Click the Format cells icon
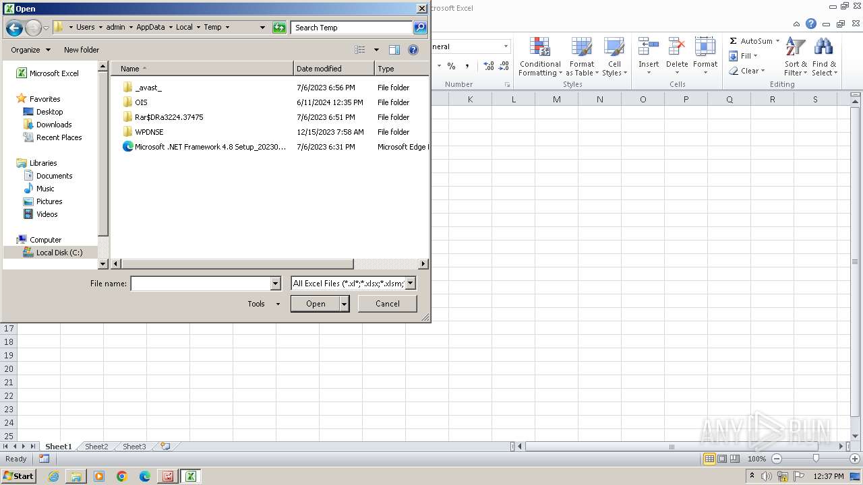863x485 pixels. pyautogui.click(x=705, y=47)
